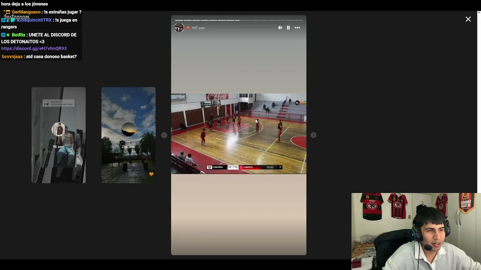Open the three-dot story options menu
This screenshot has width=481, height=270.
click(297, 28)
